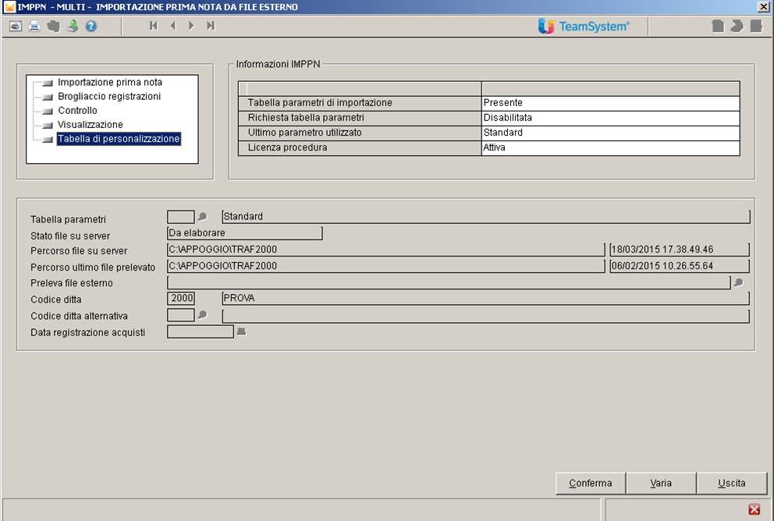Select Controllo in tree
The width and height of the screenshot is (774, 521).
77,111
